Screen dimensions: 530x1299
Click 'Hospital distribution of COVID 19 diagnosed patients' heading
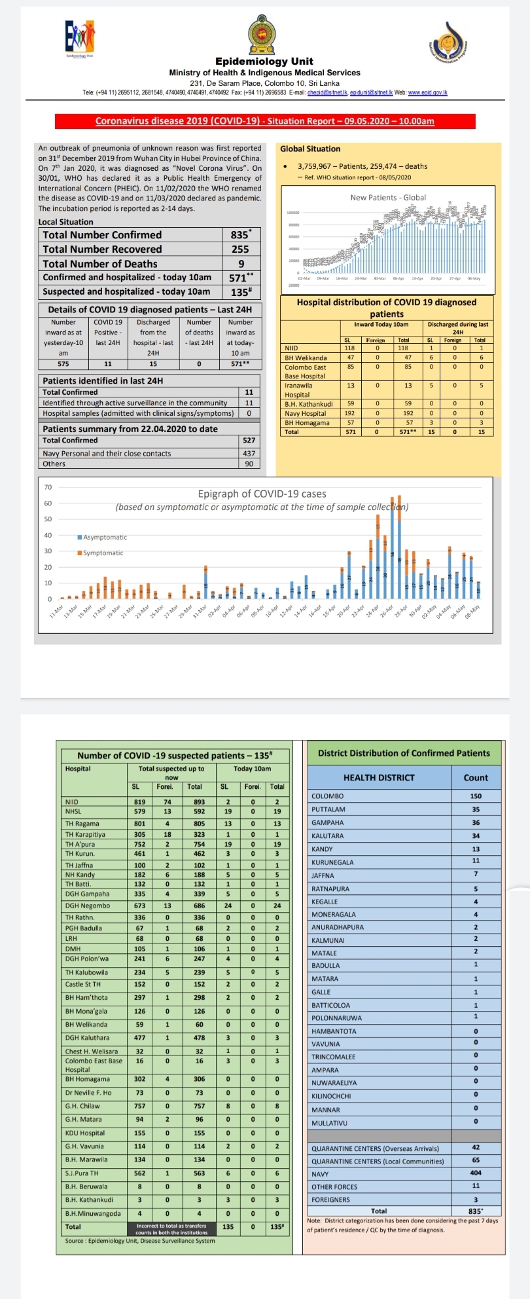387,308
